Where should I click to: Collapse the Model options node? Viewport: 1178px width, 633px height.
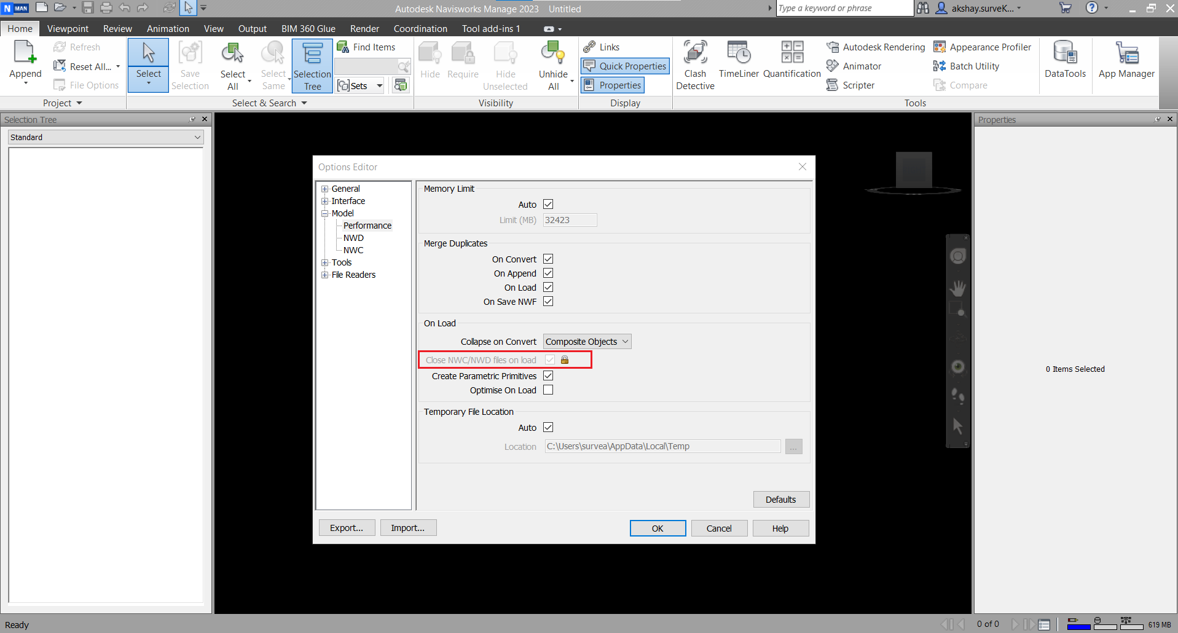point(324,213)
